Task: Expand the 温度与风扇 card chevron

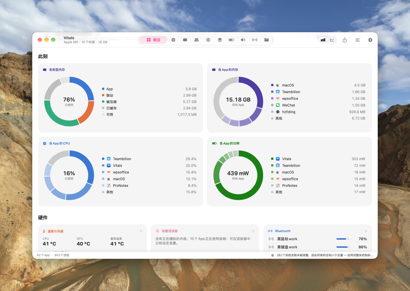Action: [141, 231]
